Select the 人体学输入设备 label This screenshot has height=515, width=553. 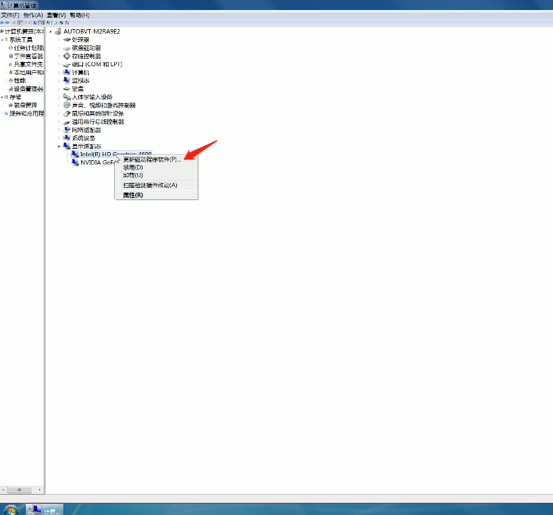[x=92, y=97]
